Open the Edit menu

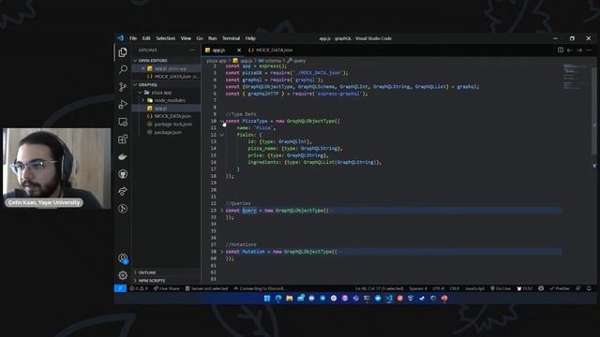(146, 38)
